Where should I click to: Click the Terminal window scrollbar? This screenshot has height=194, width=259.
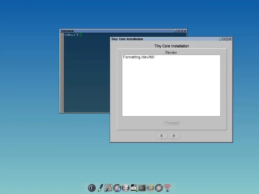click(62, 72)
